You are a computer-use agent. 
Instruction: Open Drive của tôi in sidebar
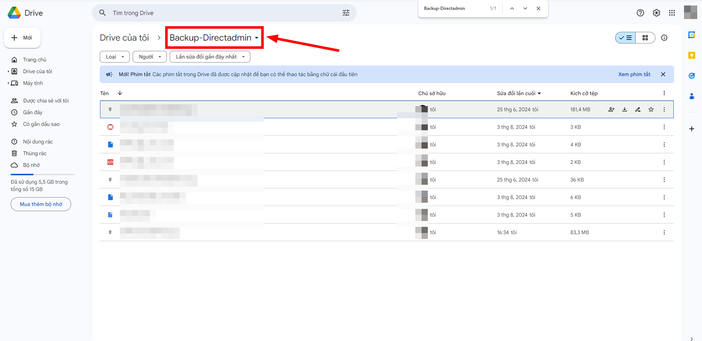click(x=37, y=71)
